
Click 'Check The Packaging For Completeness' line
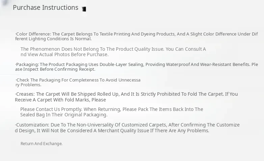pos(78,80)
